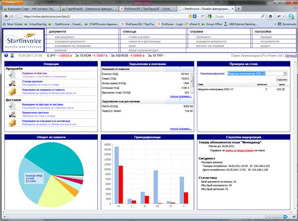Open menu item издадени документи
The height and width of the screenshot is (221, 298).
coord(211,41)
